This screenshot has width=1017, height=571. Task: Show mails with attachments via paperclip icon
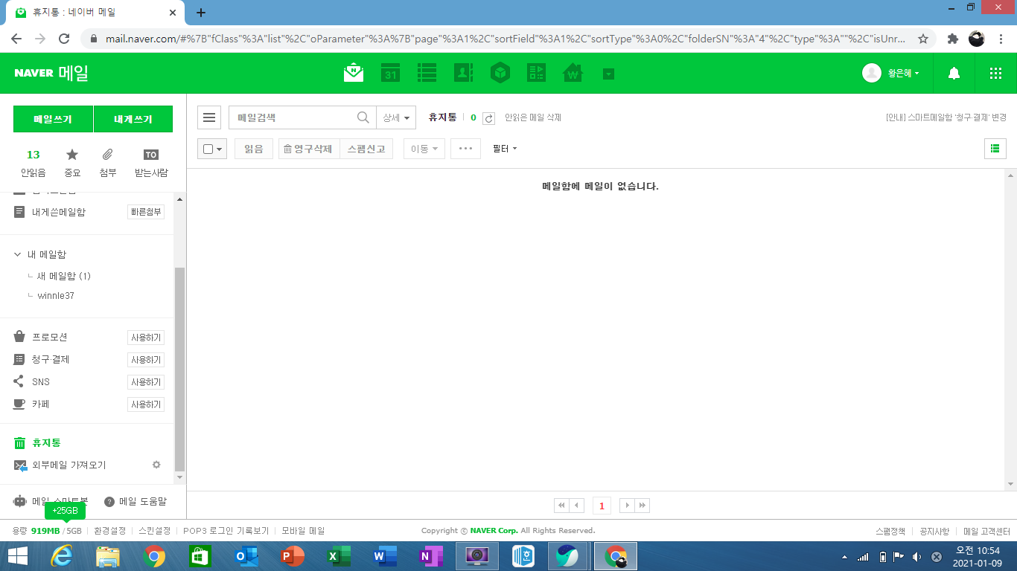[x=108, y=163]
